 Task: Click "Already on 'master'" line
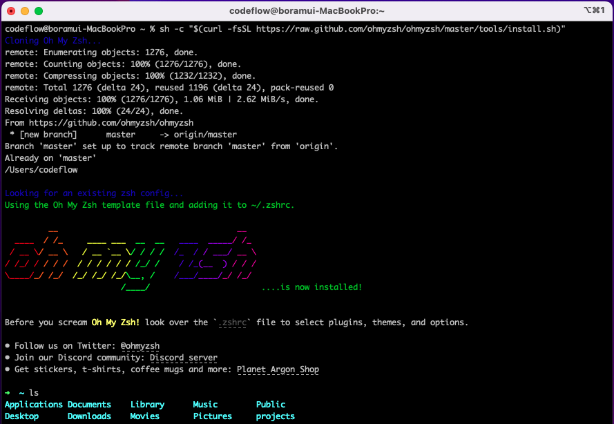(50, 158)
